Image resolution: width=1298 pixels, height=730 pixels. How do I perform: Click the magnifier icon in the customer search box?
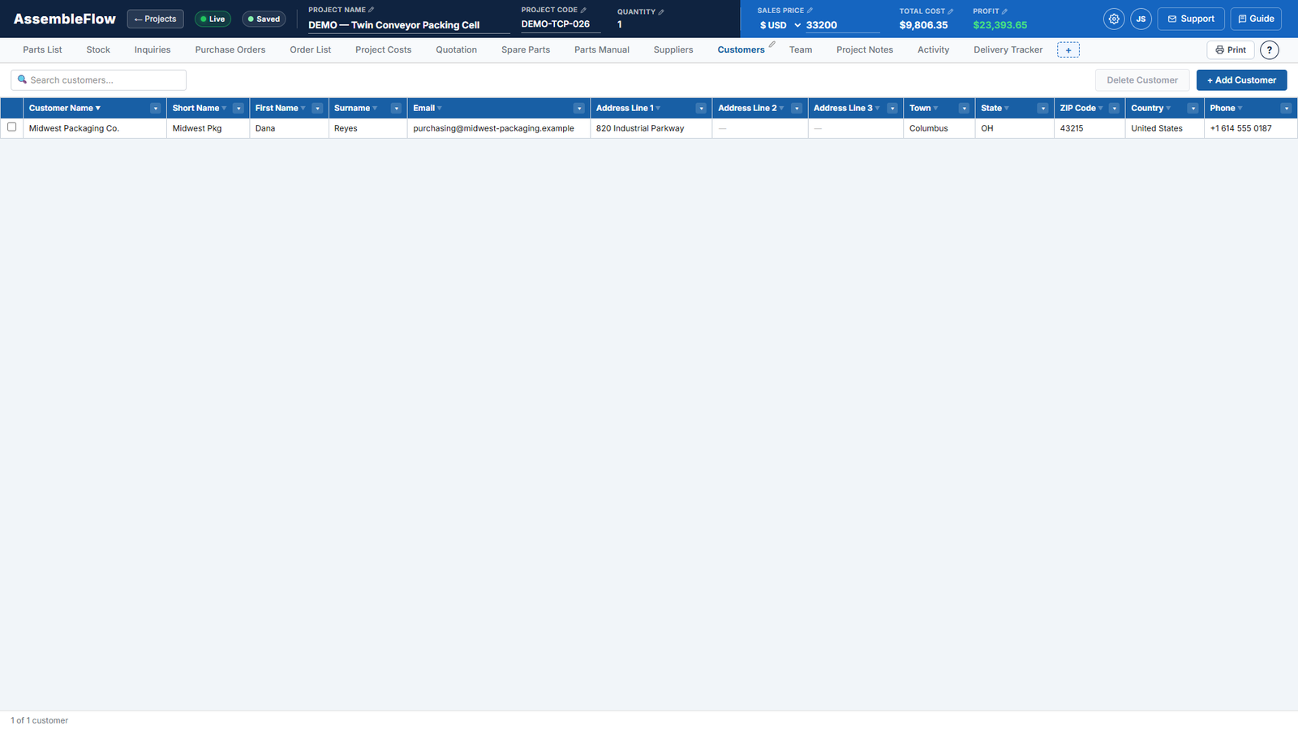(x=23, y=79)
